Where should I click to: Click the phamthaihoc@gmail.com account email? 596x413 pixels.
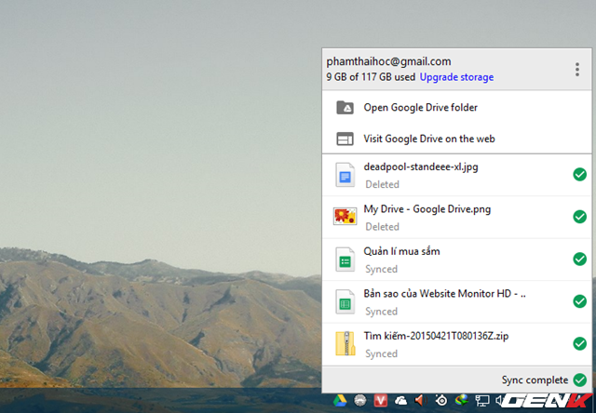coord(388,61)
